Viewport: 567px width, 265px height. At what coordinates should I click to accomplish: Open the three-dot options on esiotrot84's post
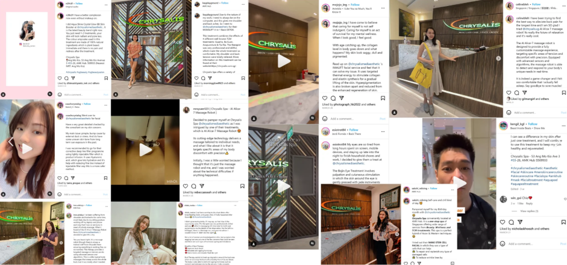point(383,131)
